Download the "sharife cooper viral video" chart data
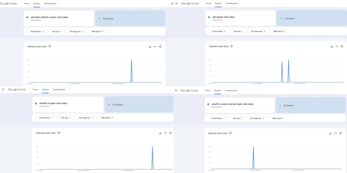Screen dimensions: 347x173 tap(160, 133)
